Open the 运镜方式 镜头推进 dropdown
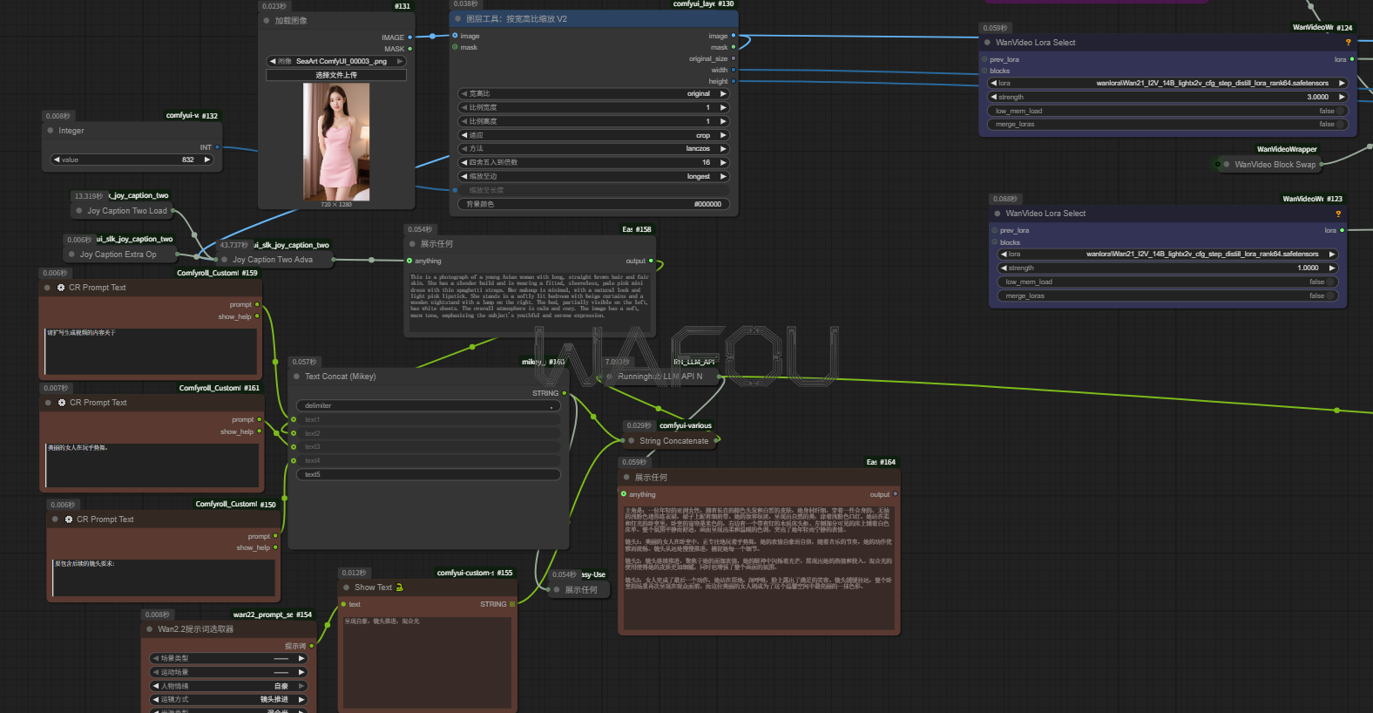The height and width of the screenshot is (713, 1373). click(229, 699)
